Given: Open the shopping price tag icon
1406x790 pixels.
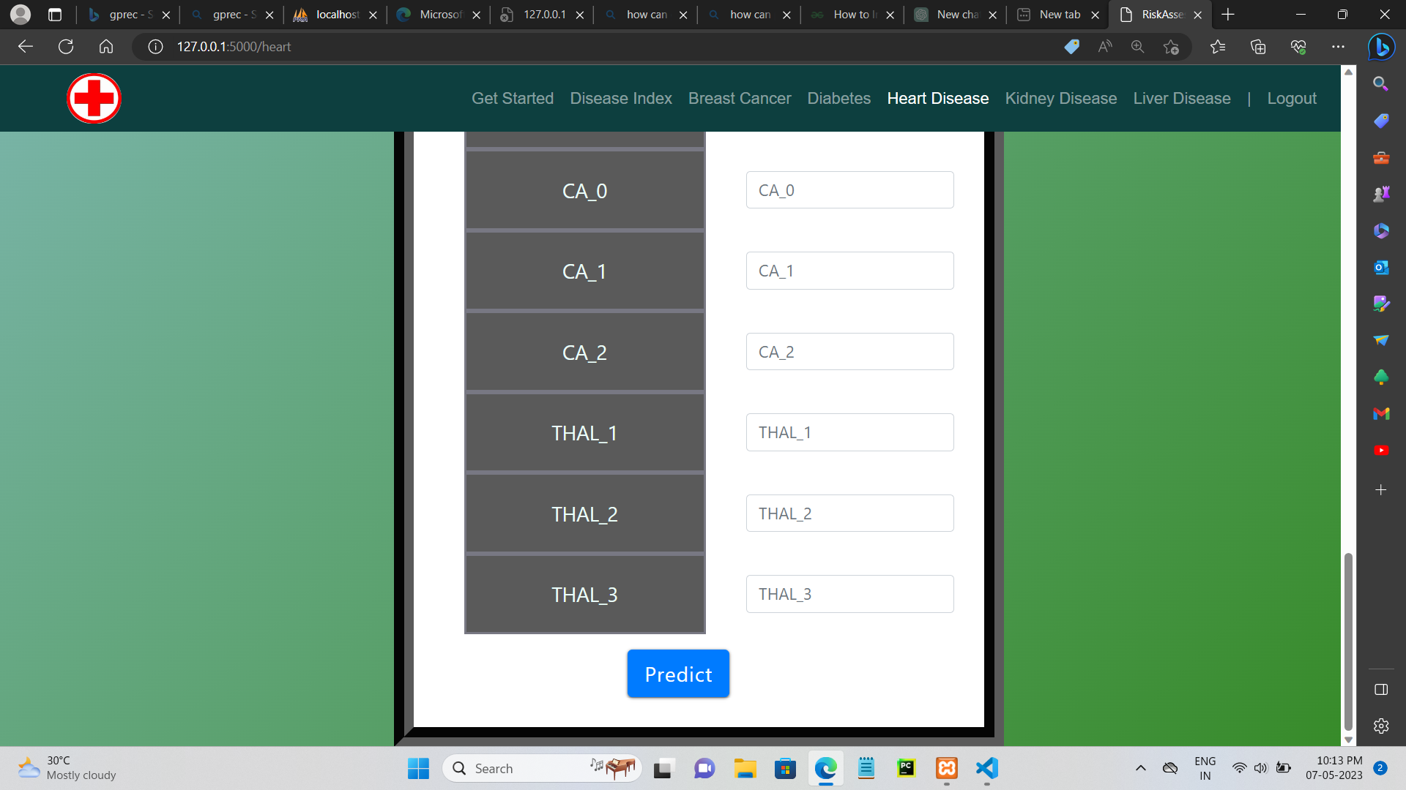Looking at the screenshot, I should coord(1072,47).
